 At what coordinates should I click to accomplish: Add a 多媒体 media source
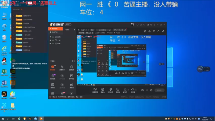(118, 90)
